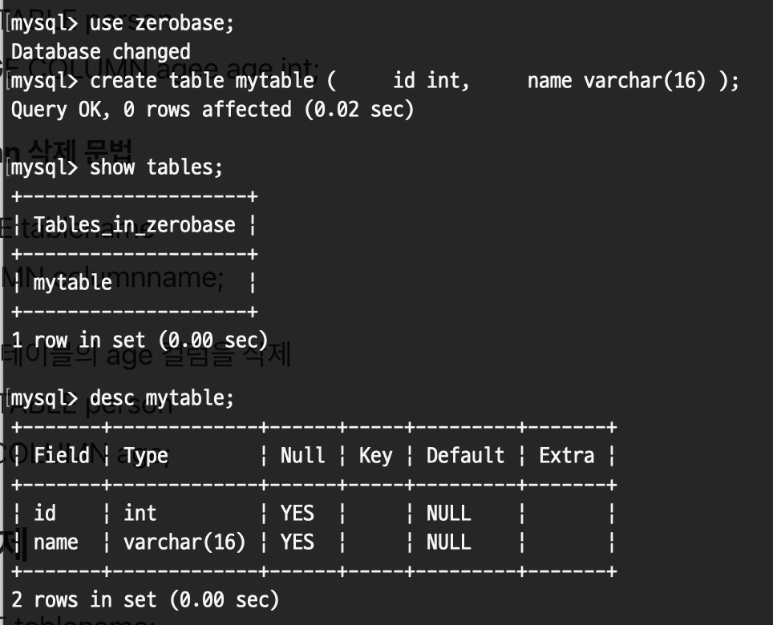773x625 pixels.
Task: Click the 'id' field cell
Action: coord(45,513)
